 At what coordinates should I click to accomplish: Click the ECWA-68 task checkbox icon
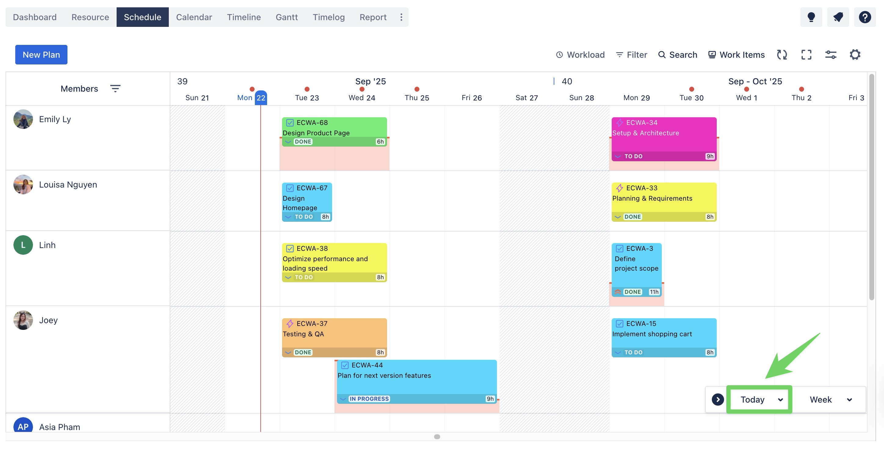pos(290,122)
